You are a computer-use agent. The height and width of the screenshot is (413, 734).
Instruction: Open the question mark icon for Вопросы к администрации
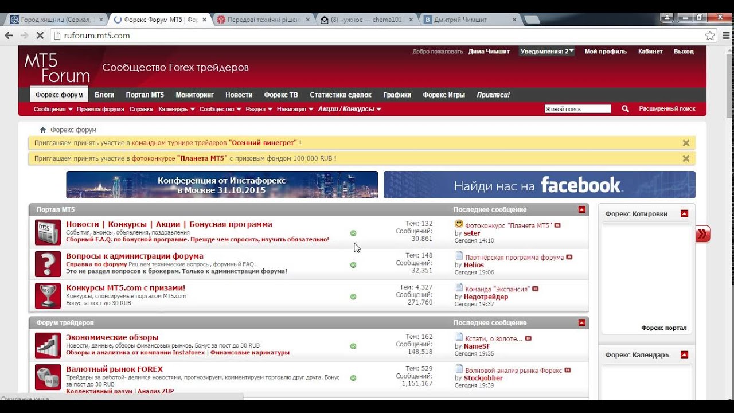(x=48, y=264)
